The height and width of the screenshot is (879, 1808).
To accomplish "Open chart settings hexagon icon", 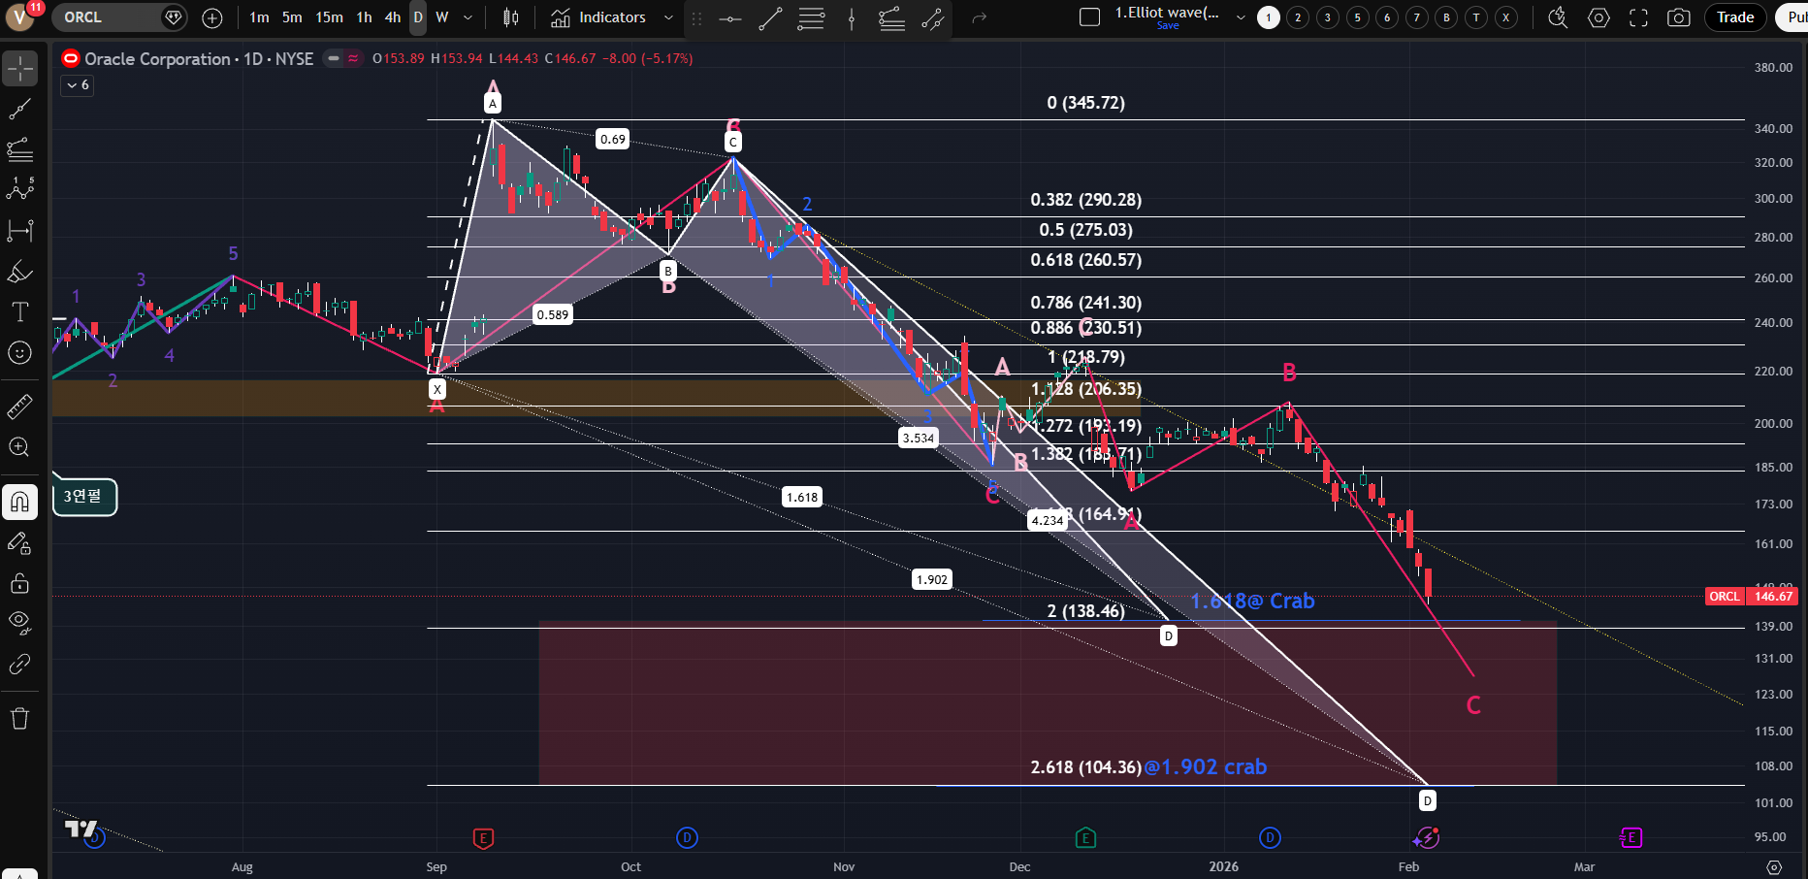I will (x=1598, y=17).
